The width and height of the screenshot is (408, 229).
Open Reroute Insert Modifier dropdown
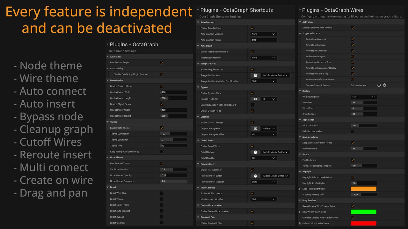click(x=264, y=182)
